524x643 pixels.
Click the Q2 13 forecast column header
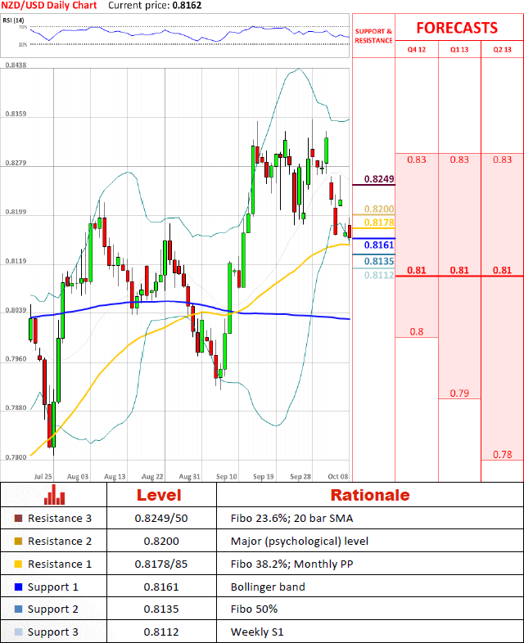[x=502, y=50]
